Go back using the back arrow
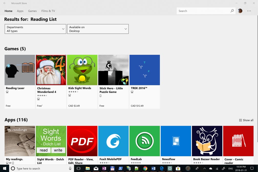The width and height of the screenshot is (258, 172). [x=5, y=3]
